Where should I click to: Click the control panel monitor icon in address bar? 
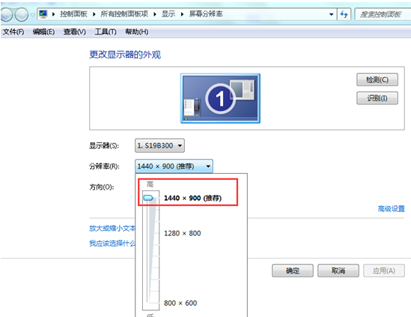coord(43,14)
